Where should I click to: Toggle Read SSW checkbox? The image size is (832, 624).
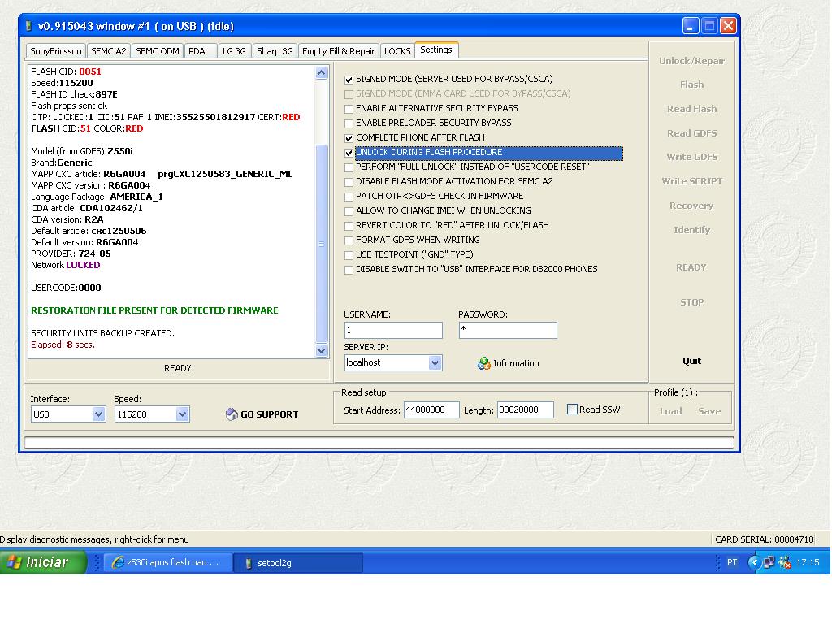tap(572, 409)
